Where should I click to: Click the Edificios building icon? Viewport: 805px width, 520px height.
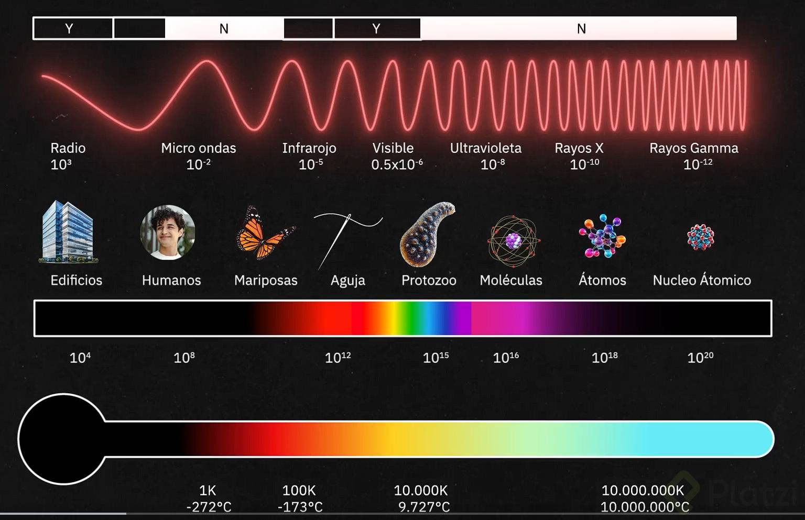[x=68, y=231]
